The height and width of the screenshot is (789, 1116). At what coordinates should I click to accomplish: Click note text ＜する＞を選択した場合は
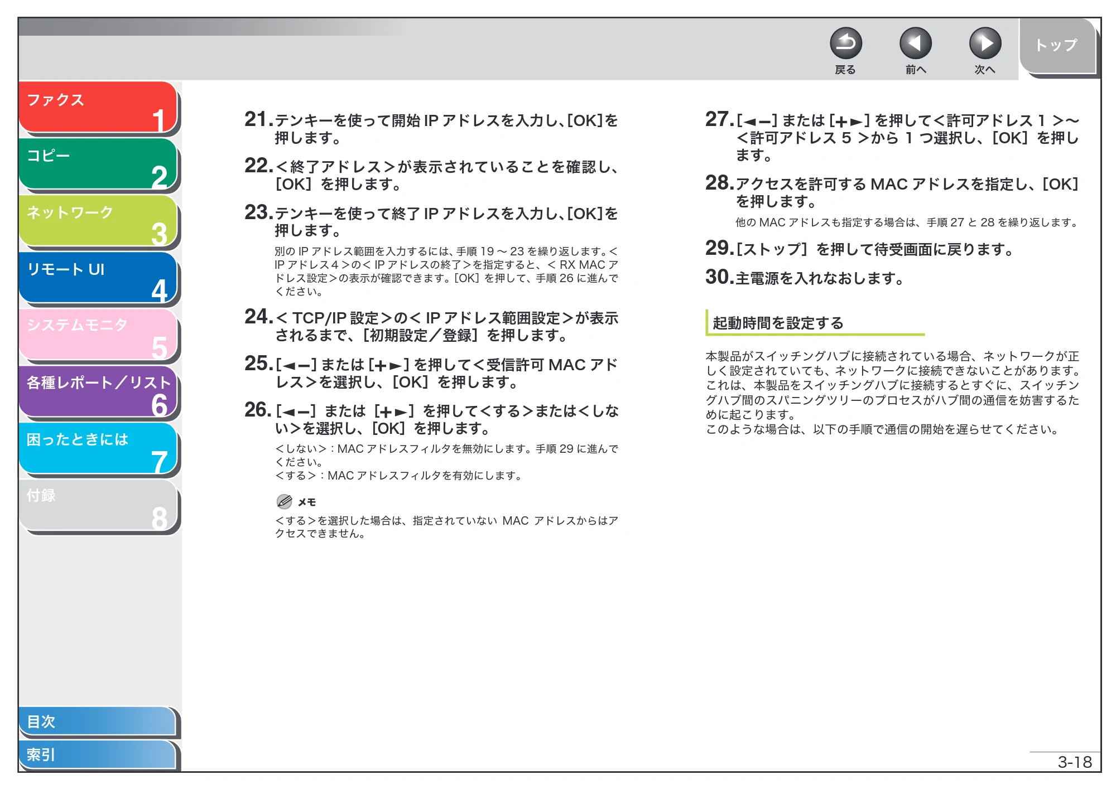pyautogui.click(x=446, y=527)
